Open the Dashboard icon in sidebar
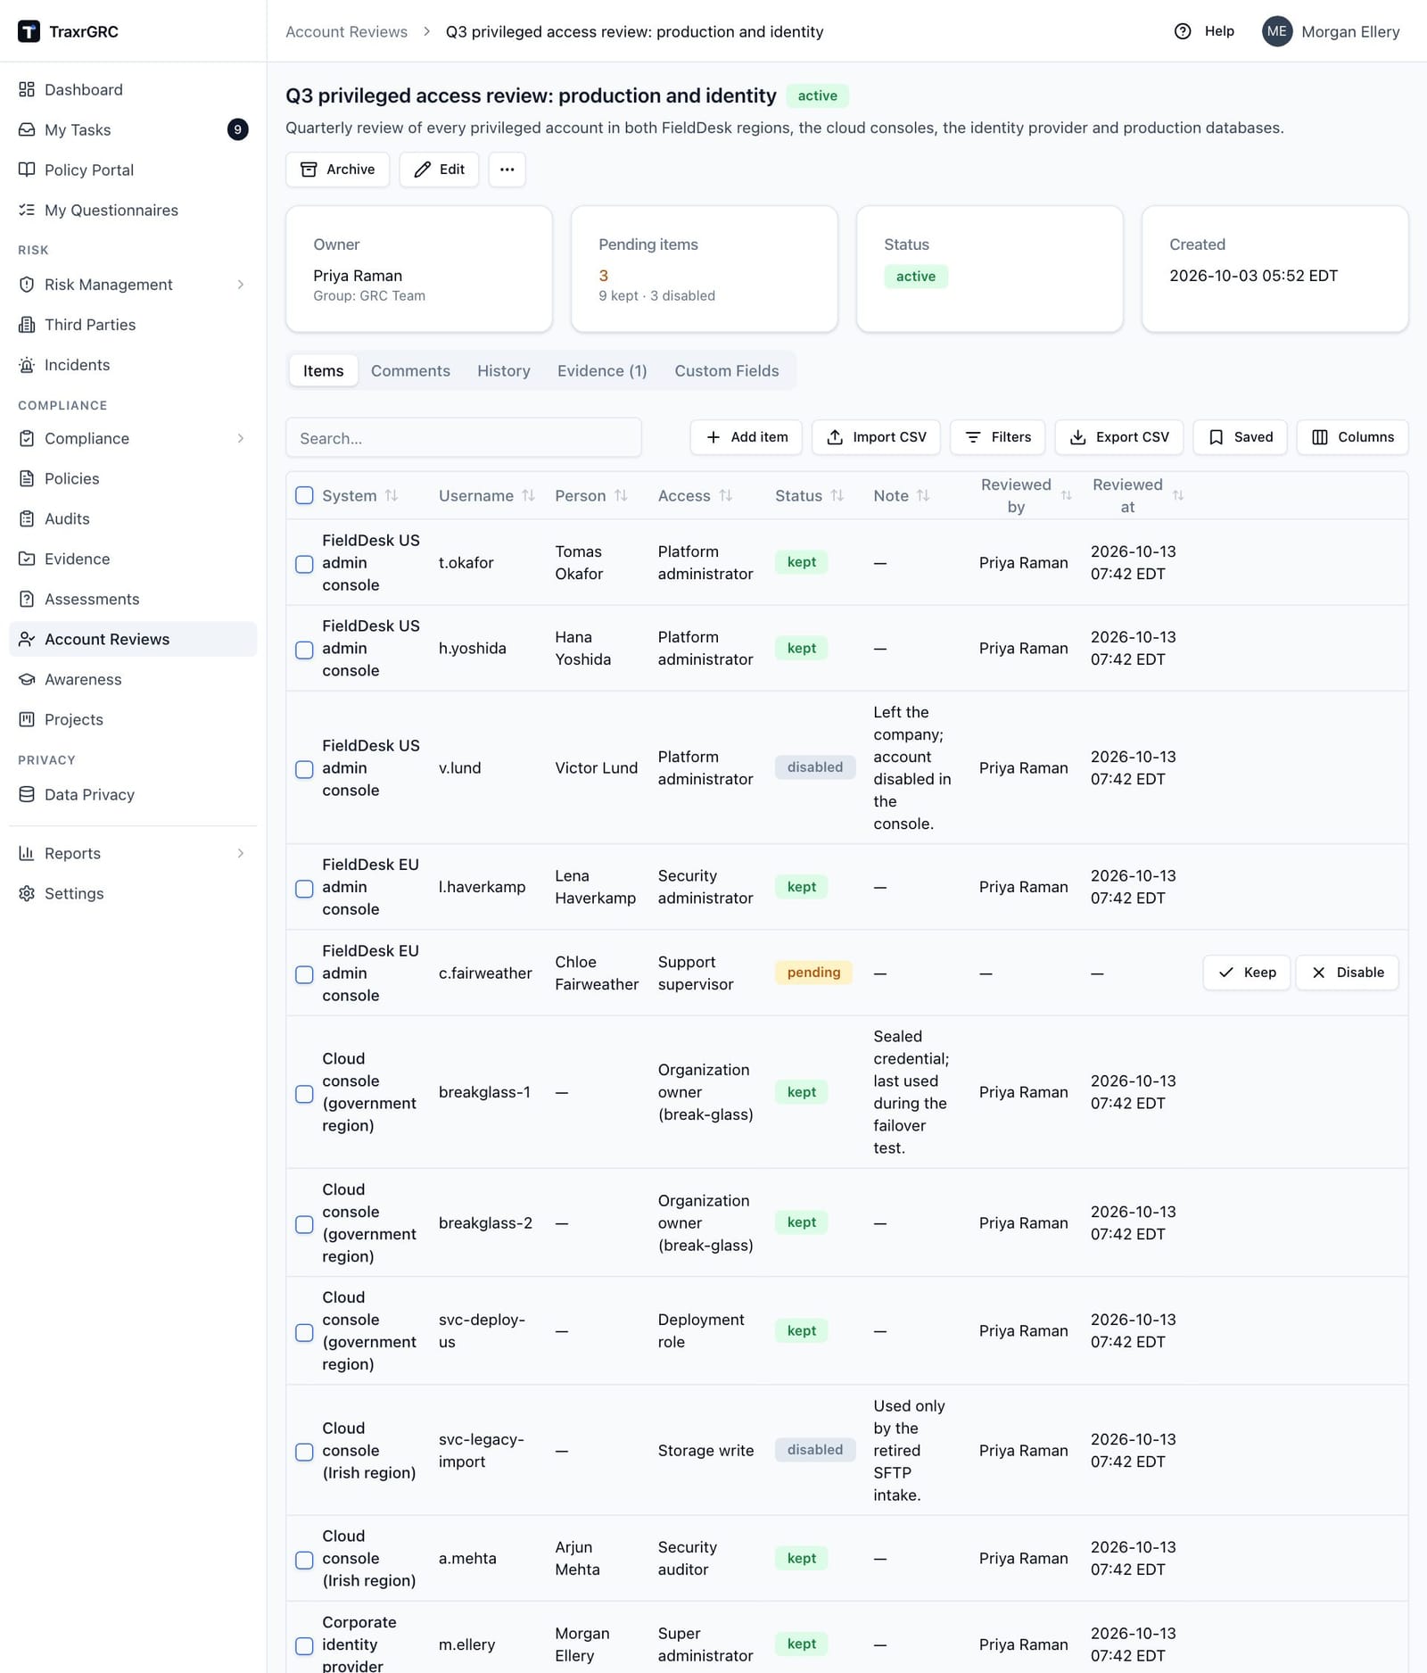 pyautogui.click(x=27, y=89)
